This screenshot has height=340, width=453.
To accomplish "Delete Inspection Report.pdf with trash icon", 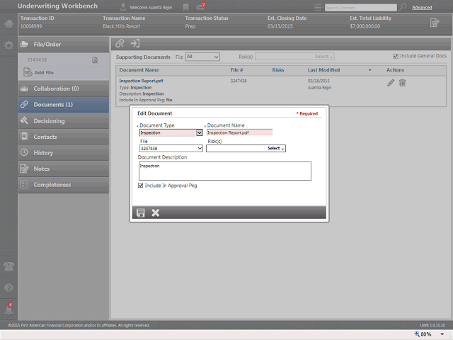I will (402, 83).
